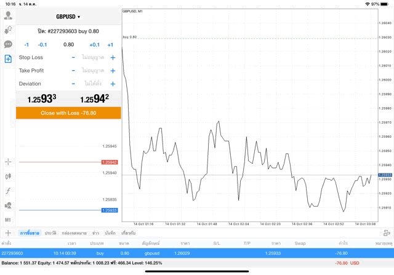
Task: Tap the Wi-Fi icon in status bar
Action: click(368, 4)
